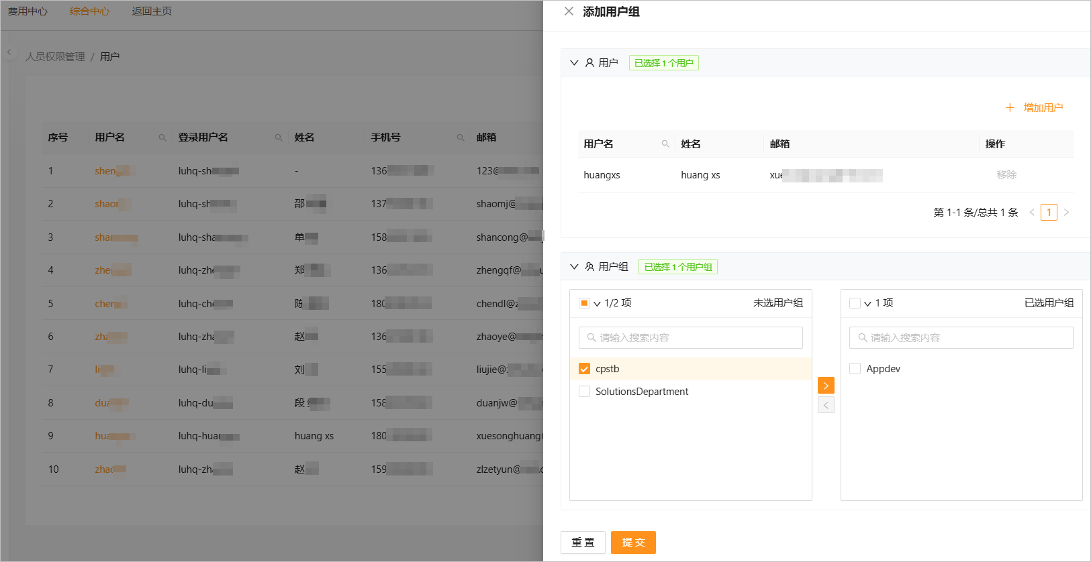The image size is (1091, 562).
Task: Uncheck the cpstb user group checkbox
Action: 584,369
